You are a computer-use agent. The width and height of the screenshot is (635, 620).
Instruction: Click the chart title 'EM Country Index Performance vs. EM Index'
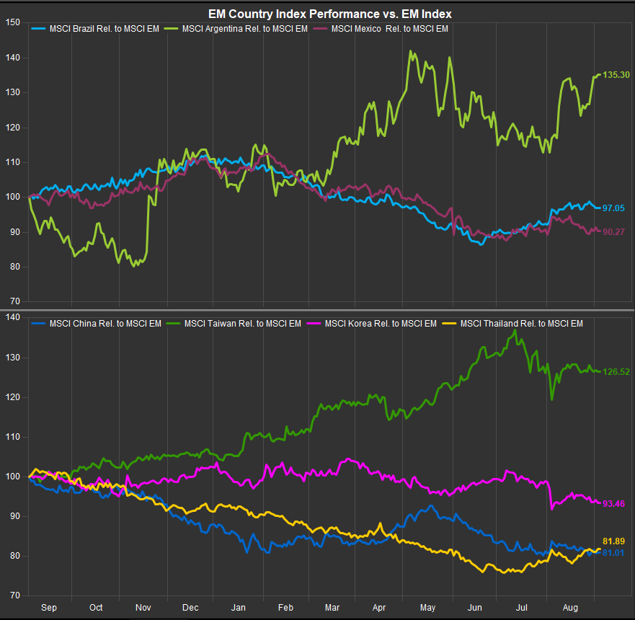tap(329, 14)
